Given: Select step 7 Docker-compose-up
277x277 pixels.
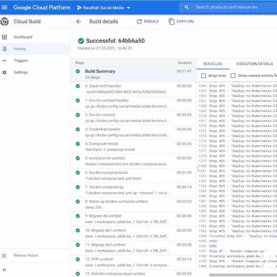Looking at the screenshot, I should click(133, 190).
